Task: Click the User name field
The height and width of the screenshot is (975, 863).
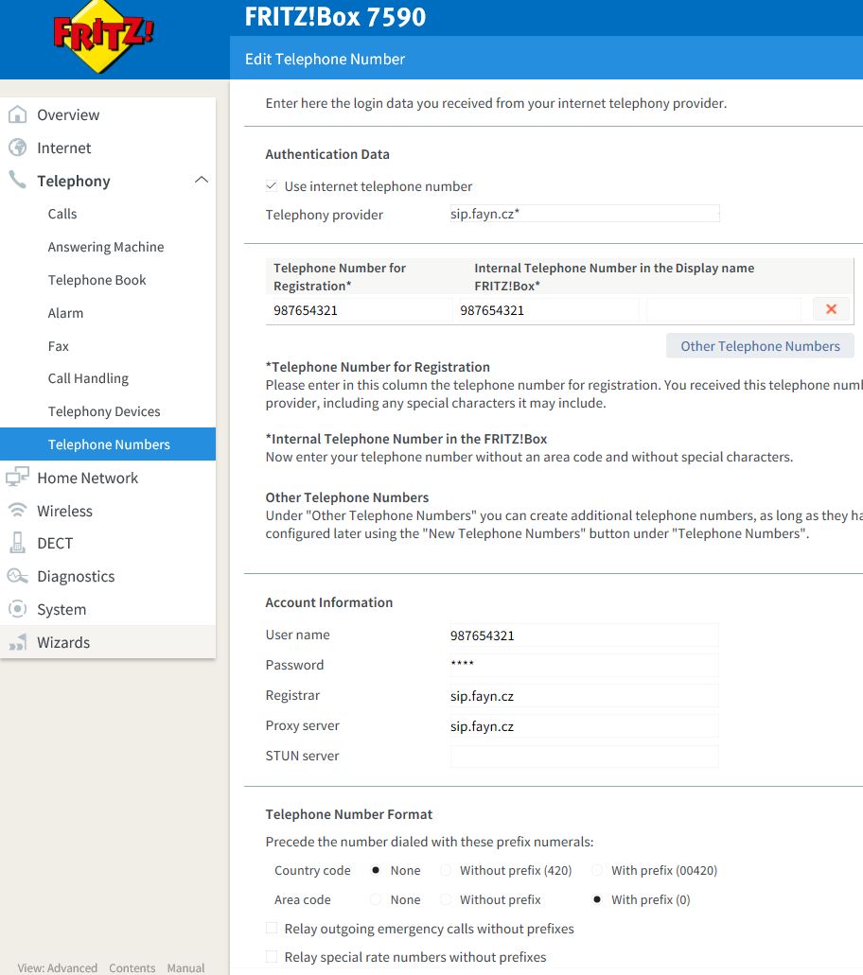Action: [584, 635]
